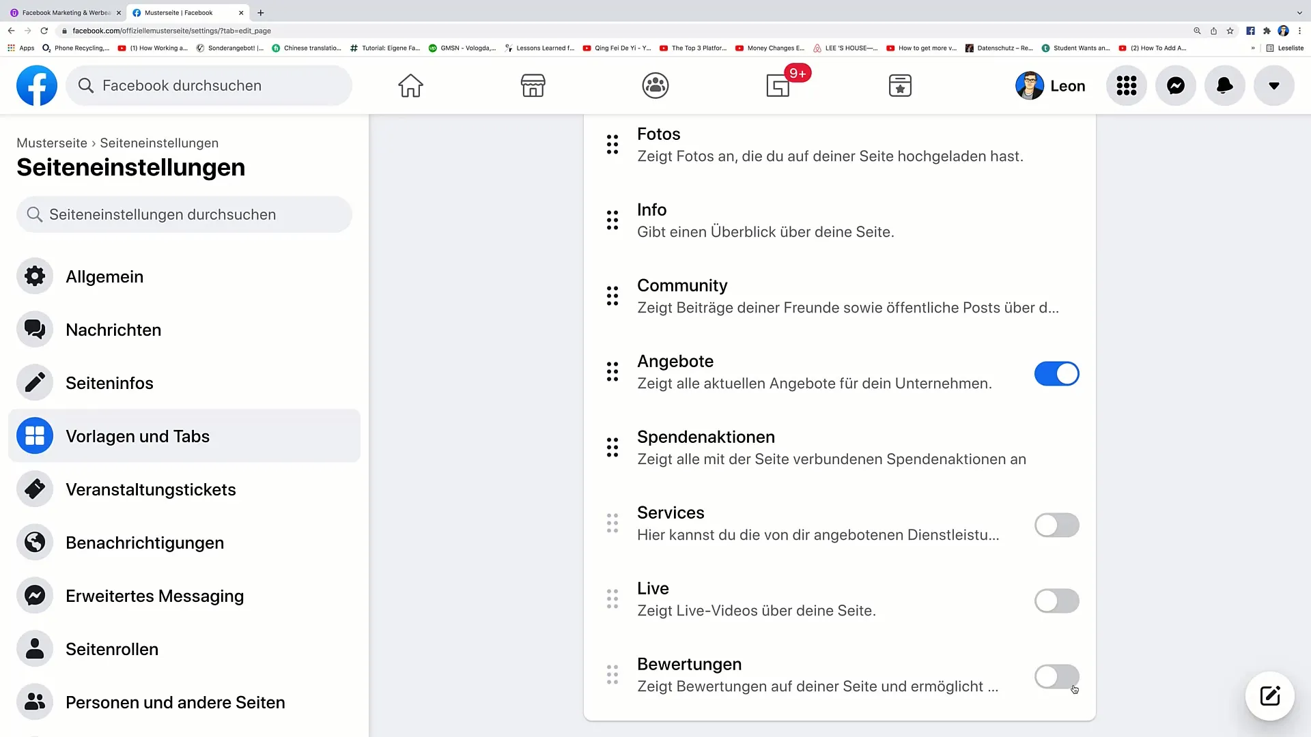Go back in browser history
The width and height of the screenshot is (1311, 737).
pos(11,31)
